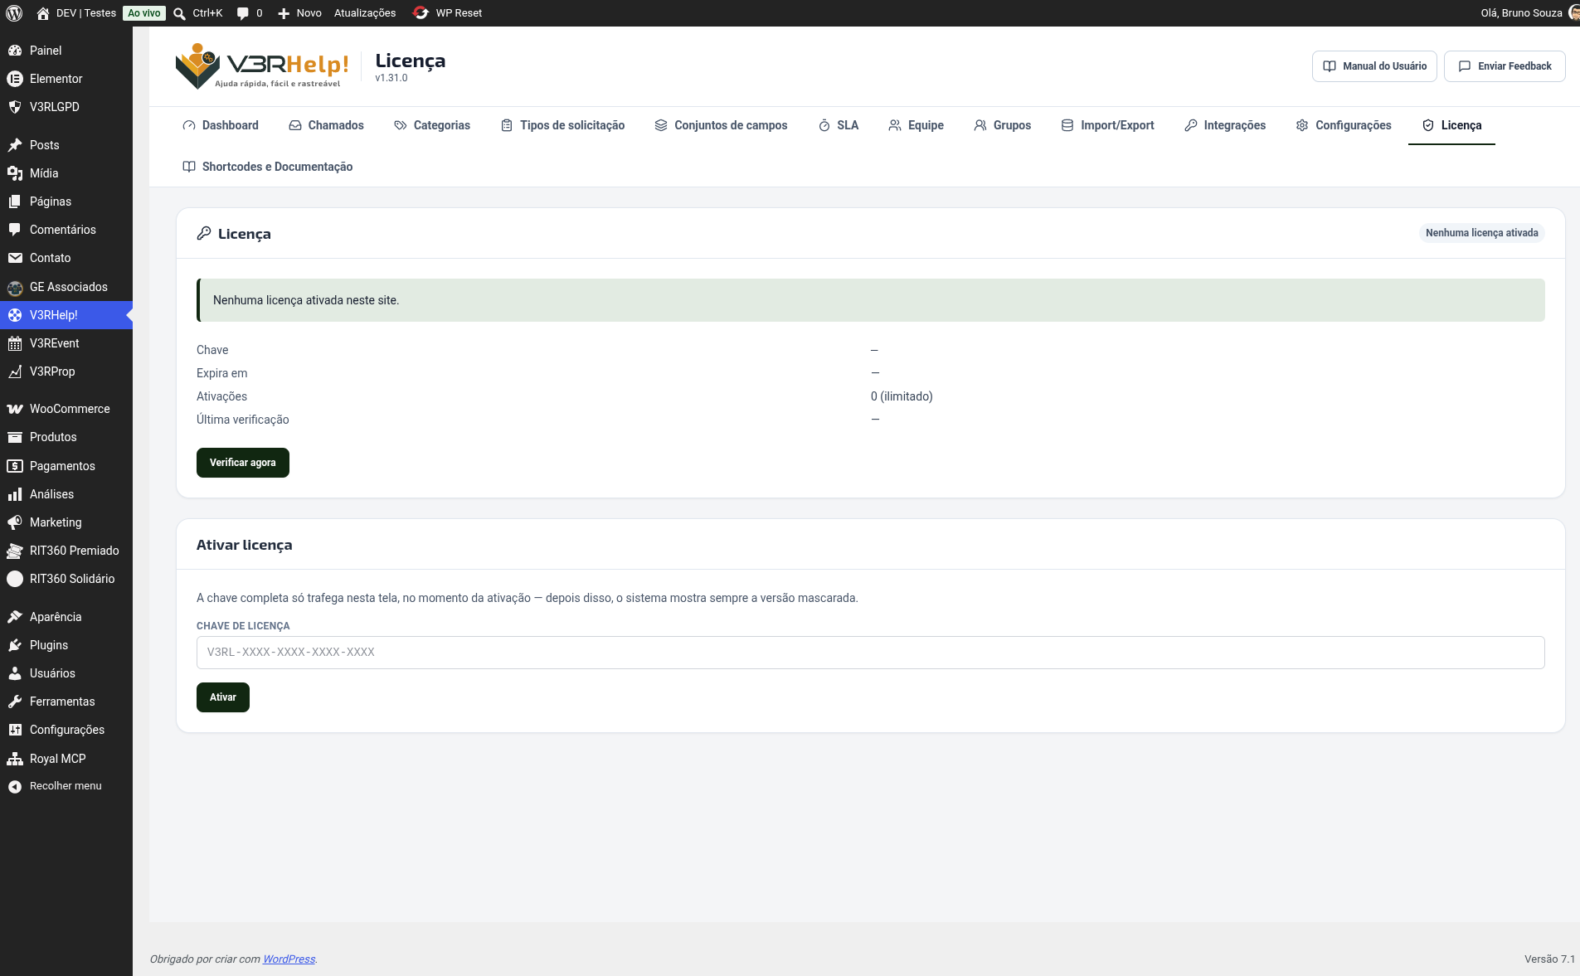Screen dimensions: 1580x976
Task: Click the Produtos box icon in sidebar
Action: coord(15,437)
